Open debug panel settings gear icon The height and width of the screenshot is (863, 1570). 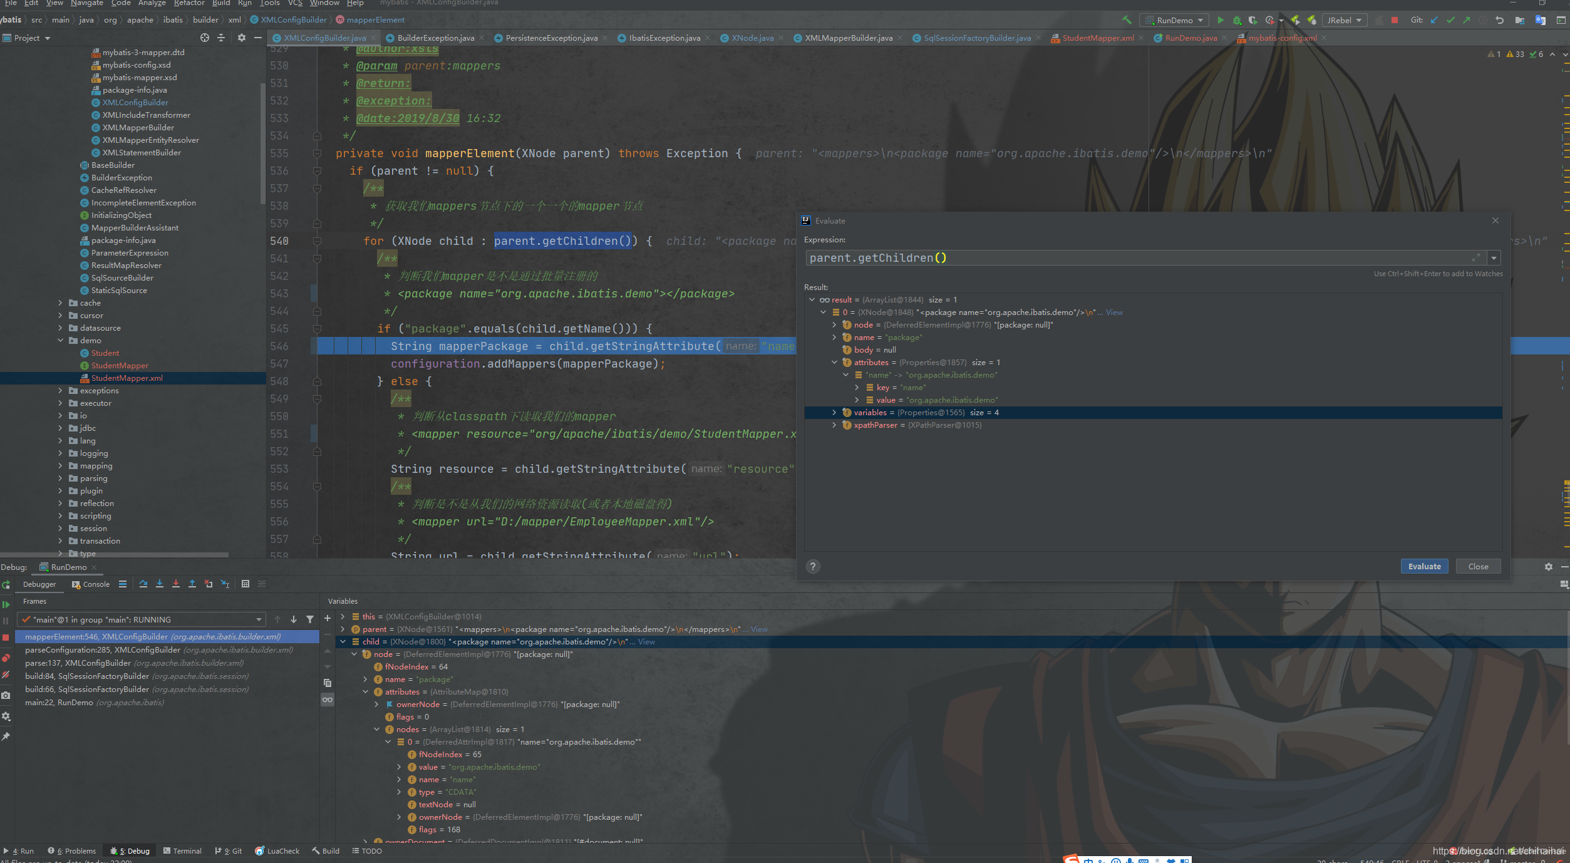(1549, 567)
